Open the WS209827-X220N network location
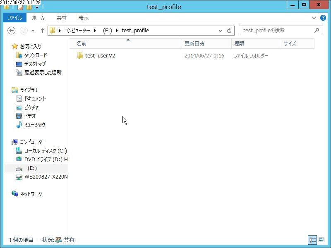The height and width of the screenshot is (248, 331). click(x=46, y=177)
